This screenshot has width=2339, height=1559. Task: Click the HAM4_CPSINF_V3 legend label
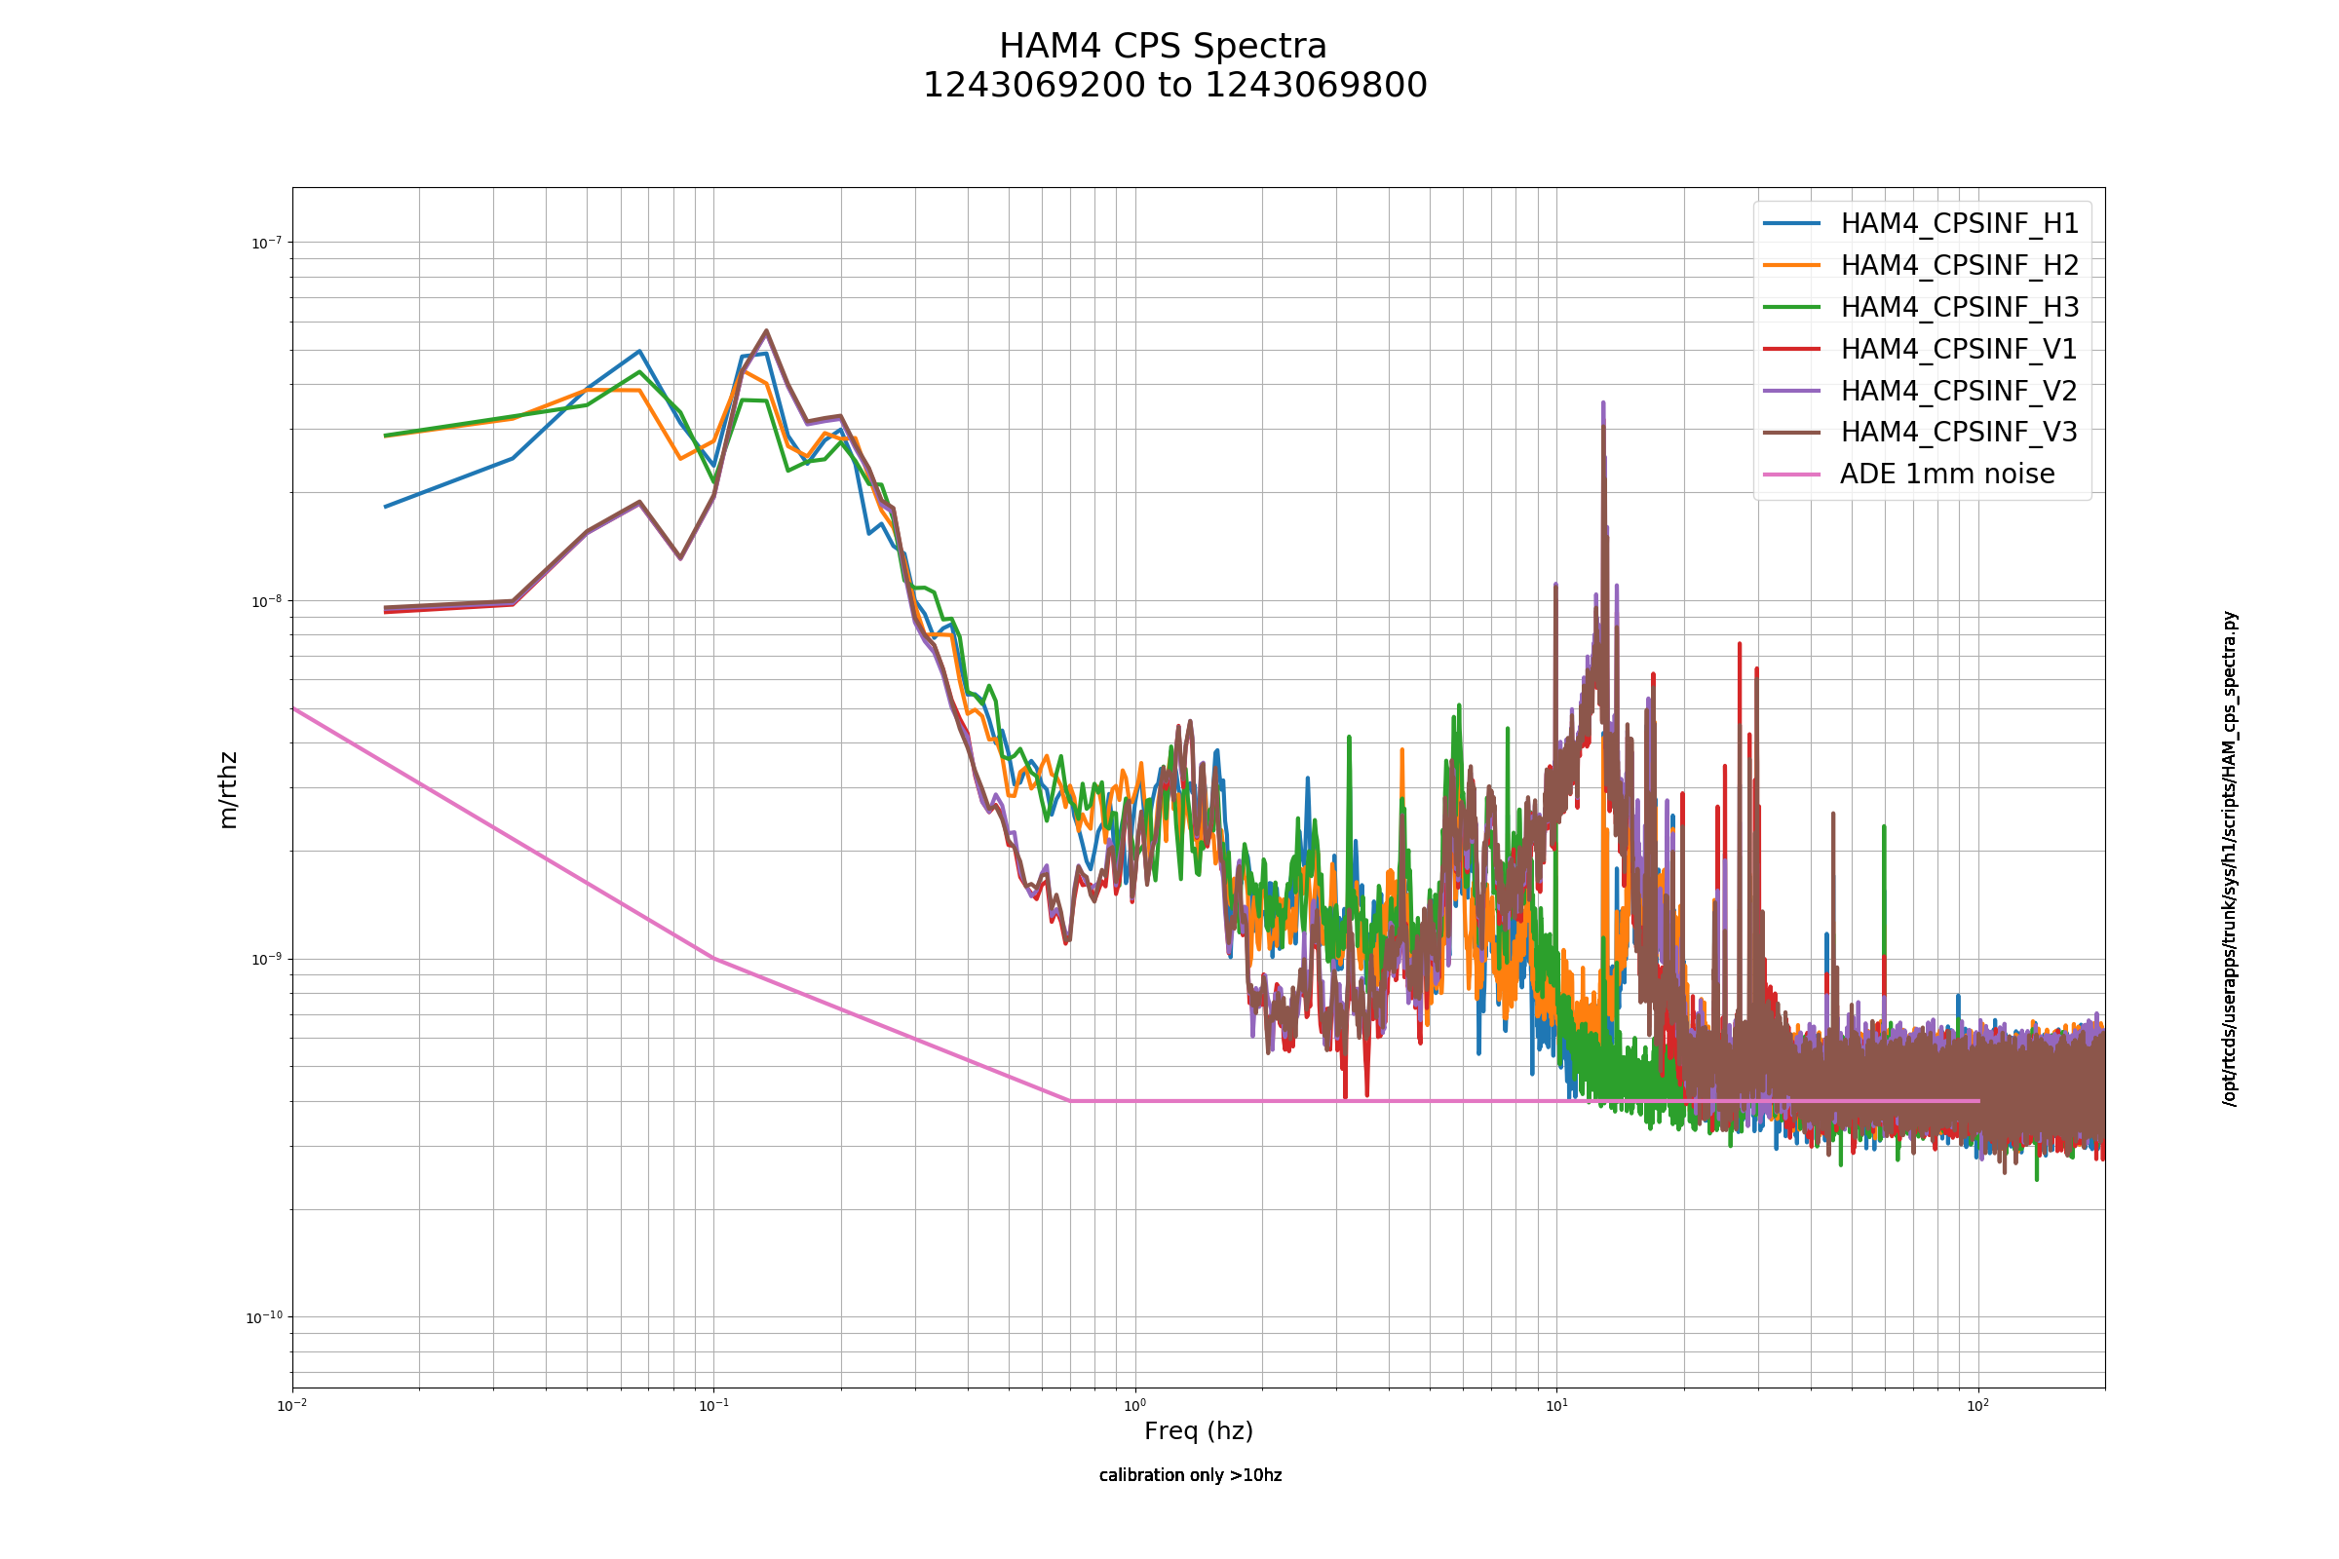coord(1958,432)
